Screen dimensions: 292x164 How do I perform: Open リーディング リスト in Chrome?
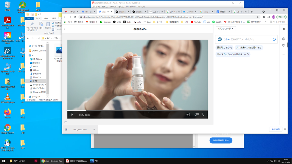tap(278, 22)
